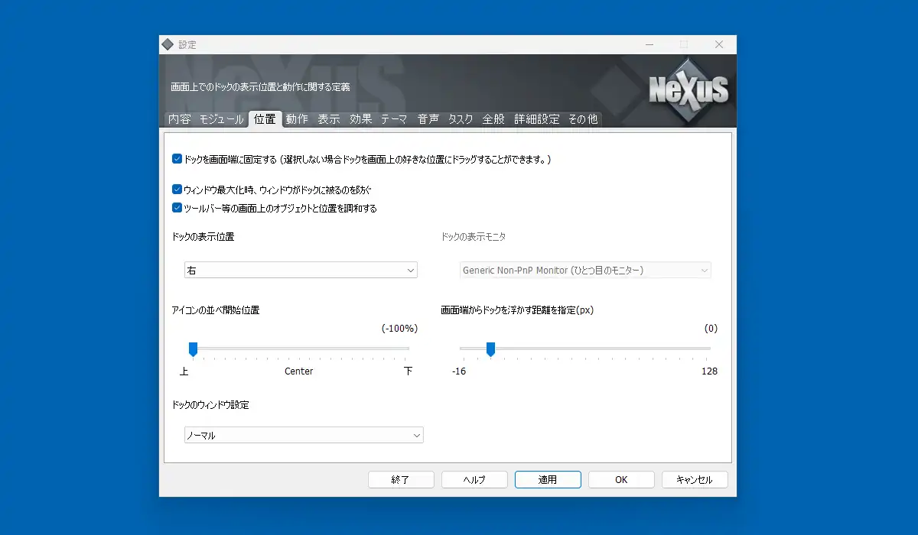
Task: Open the ドックのウィンドウ設定 dropdown showing ノーマル
Action: pyautogui.click(x=304, y=435)
